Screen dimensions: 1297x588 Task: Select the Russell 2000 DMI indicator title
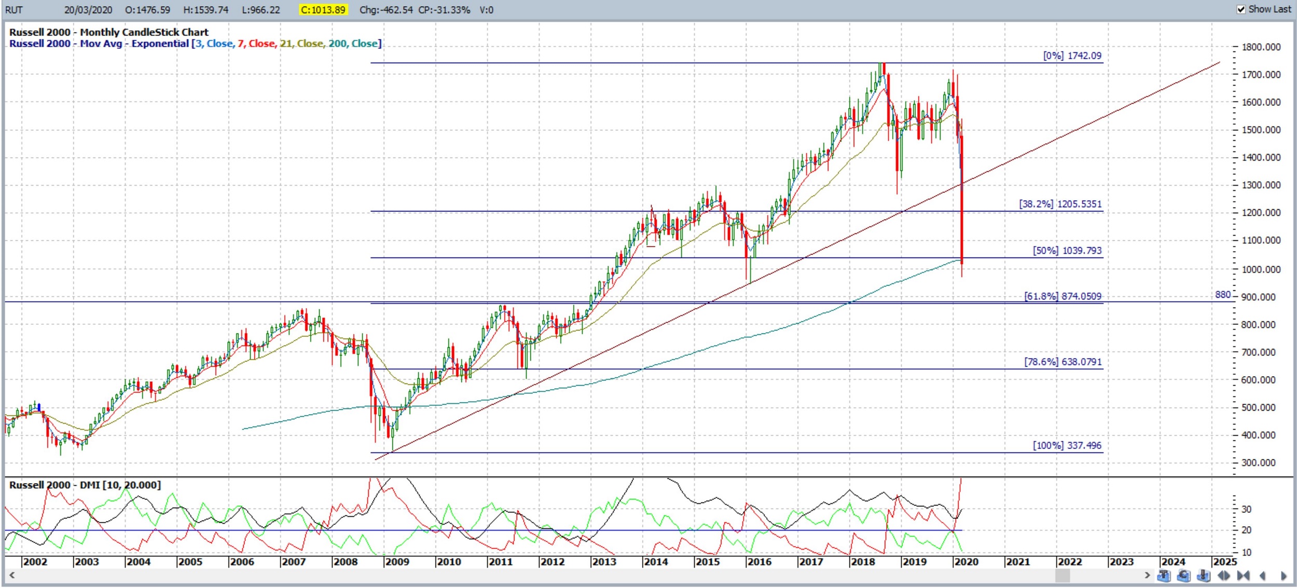coord(85,485)
